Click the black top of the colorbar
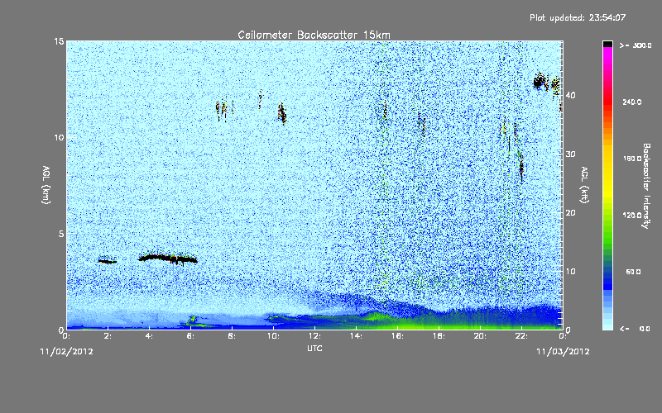Screen dimensions: 662x413 [607, 44]
